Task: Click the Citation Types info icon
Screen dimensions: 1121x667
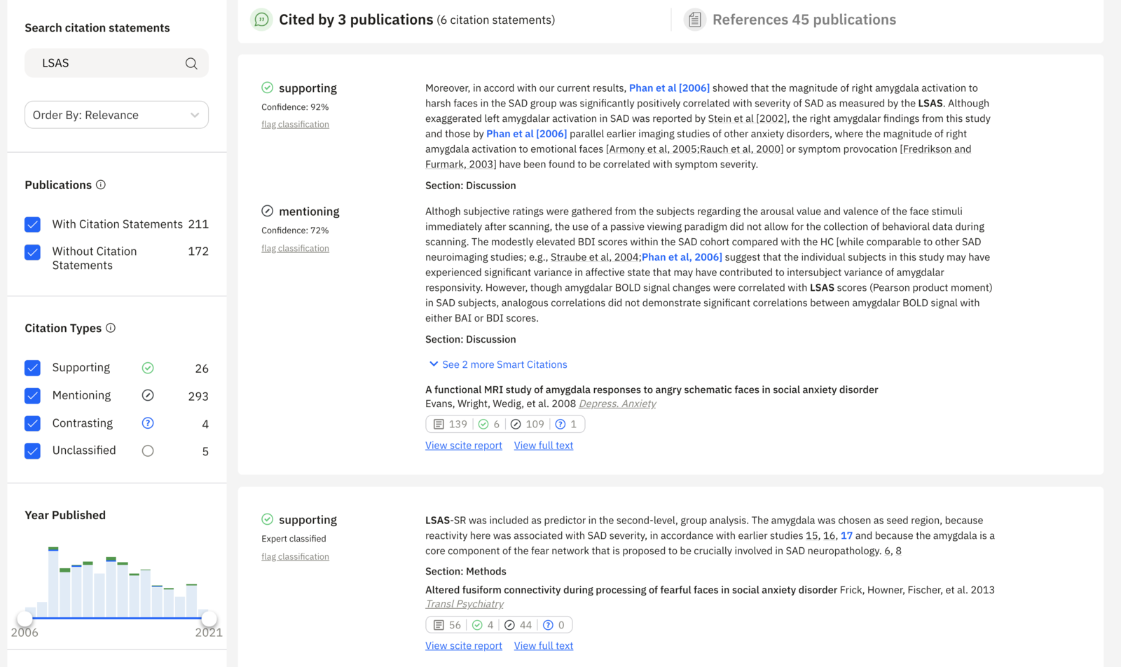Action: [x=111, y=327]
